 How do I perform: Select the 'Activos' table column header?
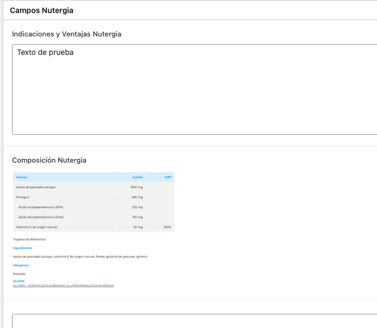pos(22,177)
